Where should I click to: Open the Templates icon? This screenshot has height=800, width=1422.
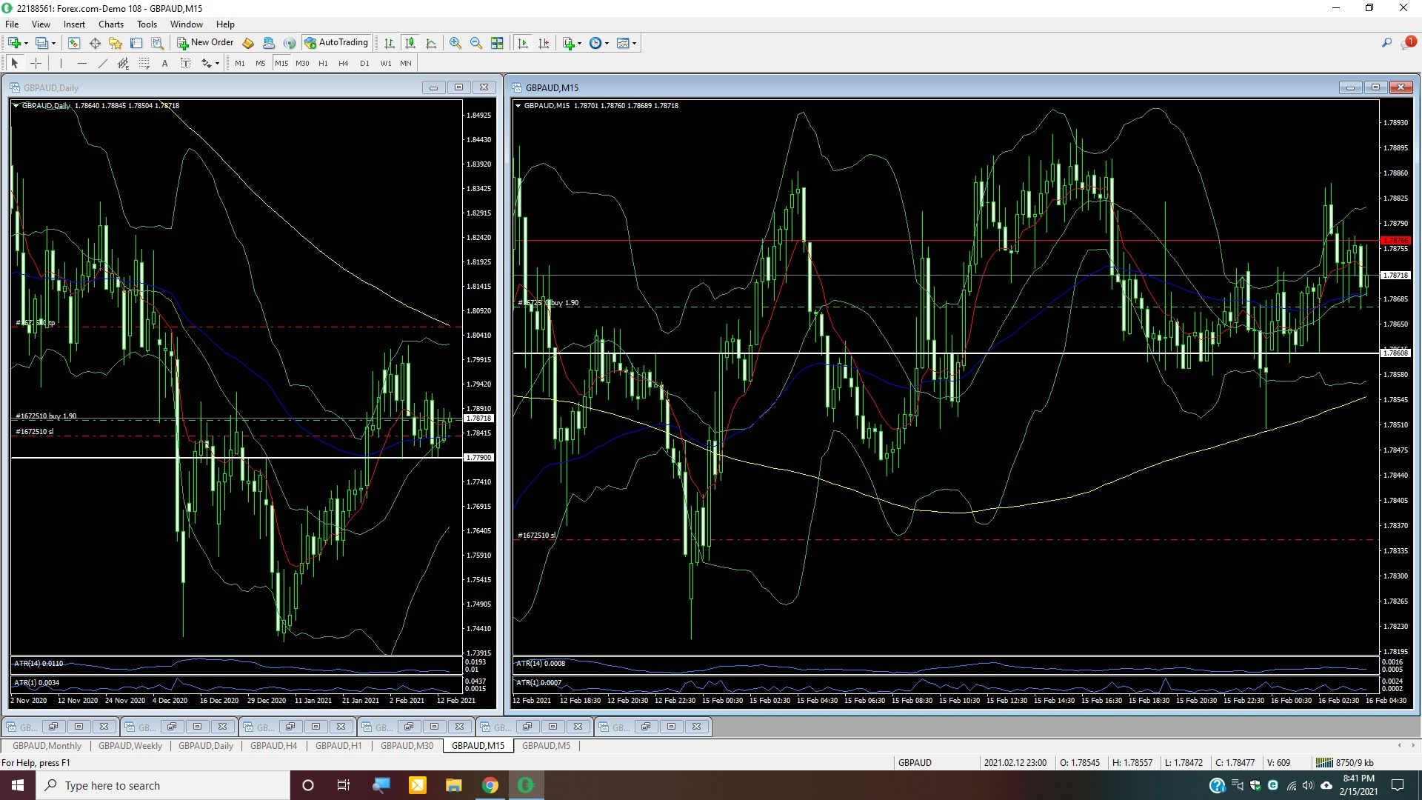(623, 43)
